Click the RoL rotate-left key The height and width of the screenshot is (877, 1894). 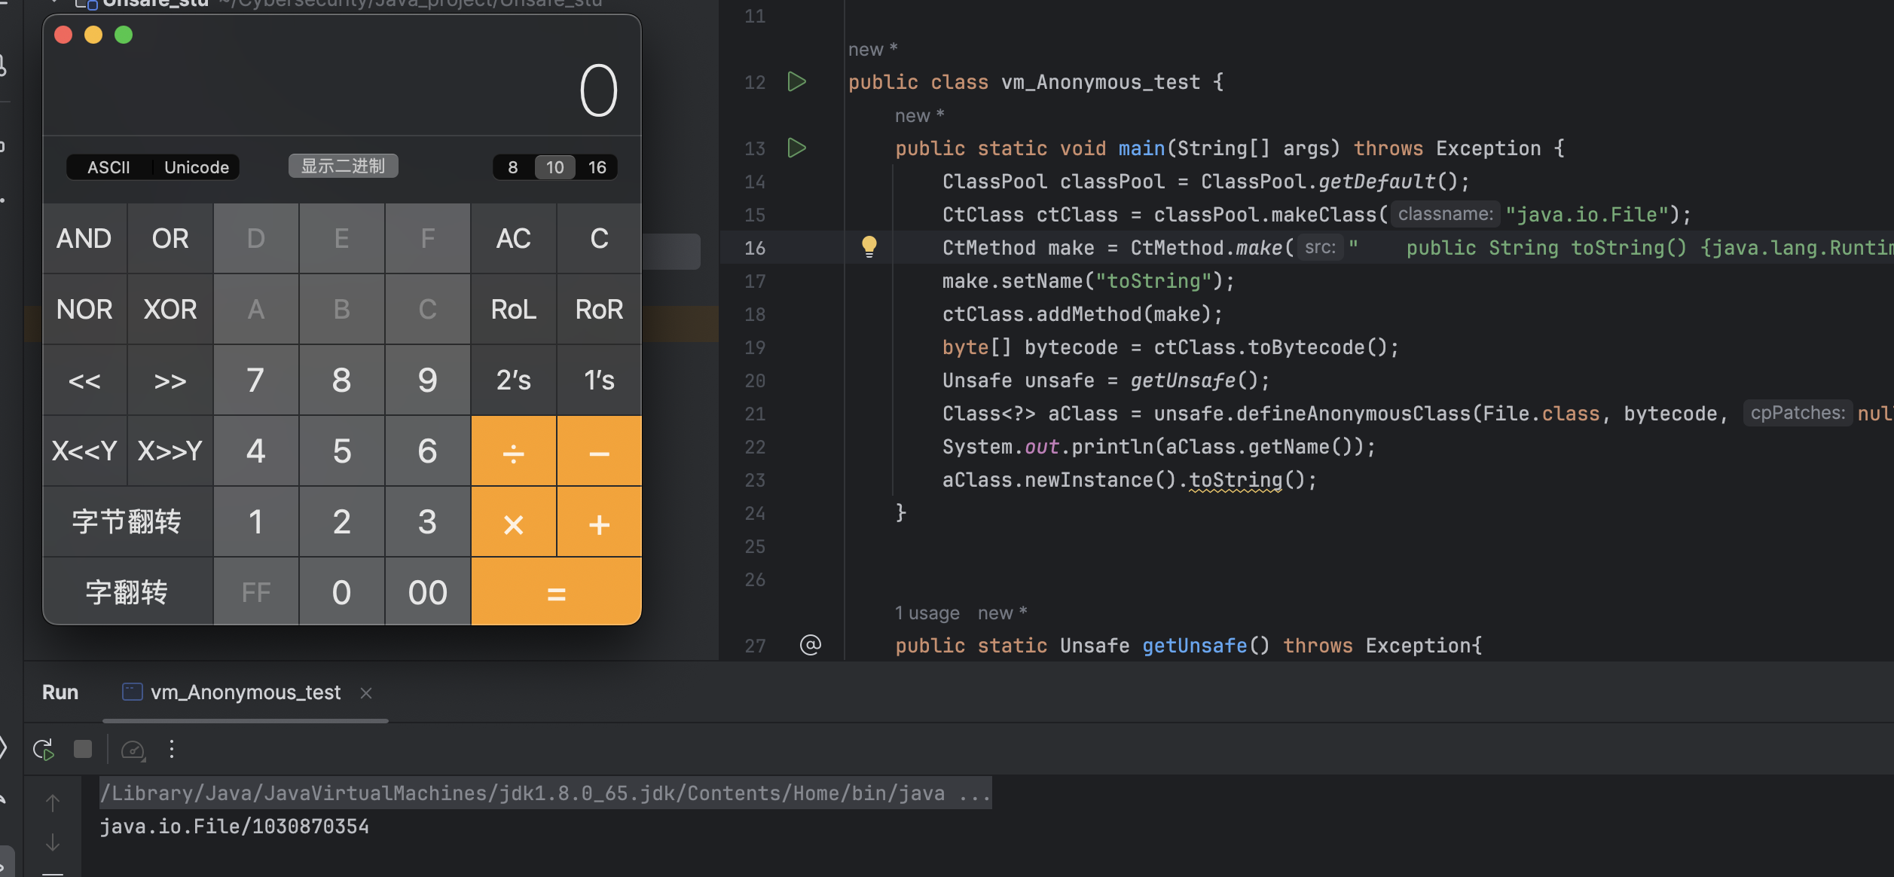click(514, 310)
